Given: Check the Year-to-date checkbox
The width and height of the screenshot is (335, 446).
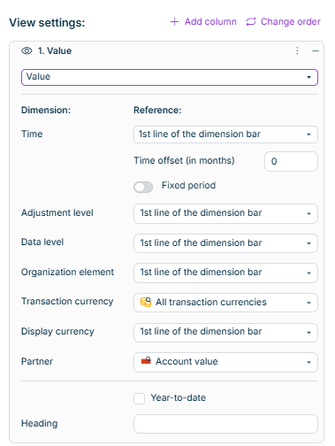Looking at the screenshot, I should 139,398.
